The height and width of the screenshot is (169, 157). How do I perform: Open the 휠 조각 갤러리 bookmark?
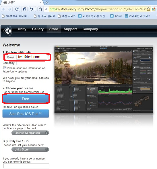coord(44,16)
